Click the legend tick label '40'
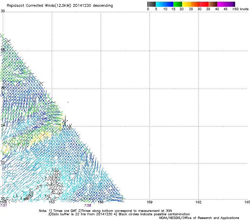 point(217,9)
